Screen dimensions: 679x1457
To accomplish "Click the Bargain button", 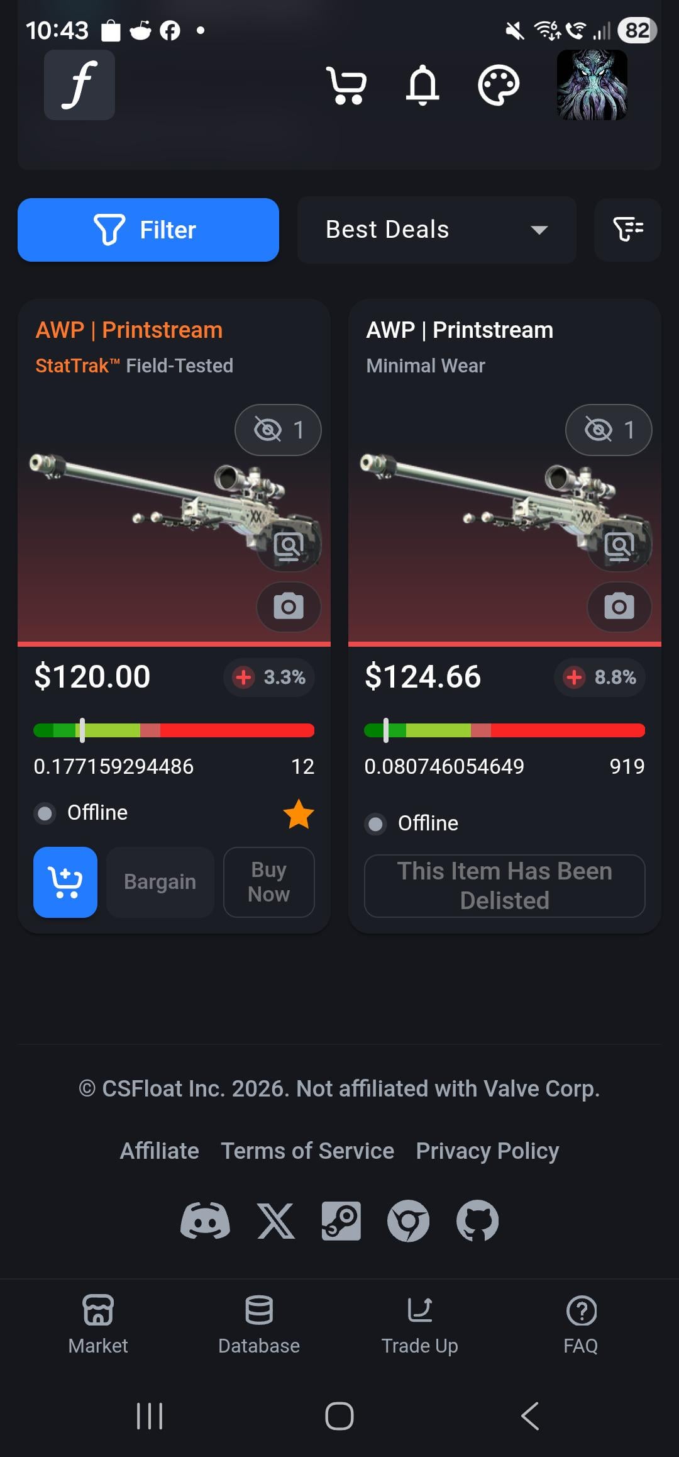I will [160, 882].
